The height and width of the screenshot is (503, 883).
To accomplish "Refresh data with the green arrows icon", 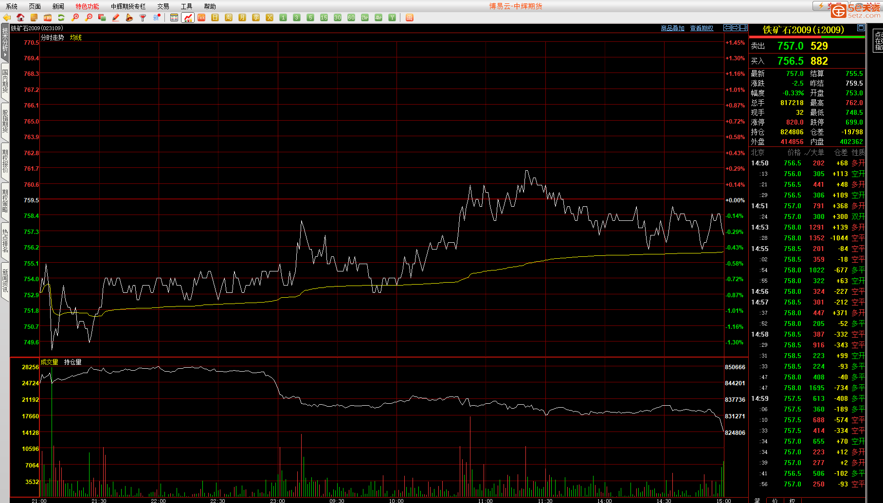I will [61, 18].
